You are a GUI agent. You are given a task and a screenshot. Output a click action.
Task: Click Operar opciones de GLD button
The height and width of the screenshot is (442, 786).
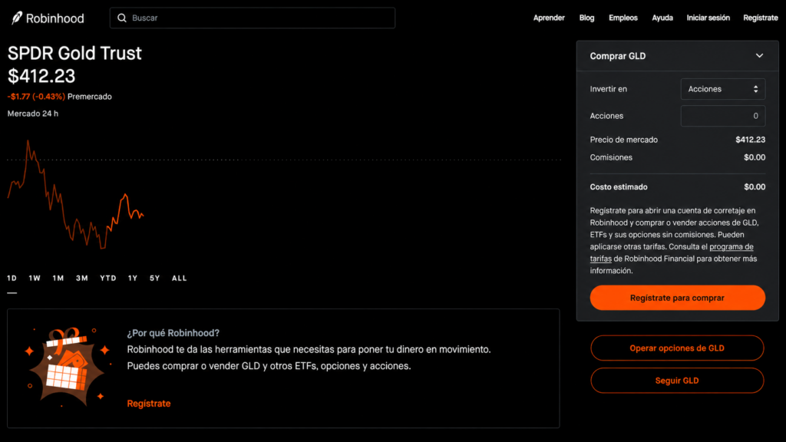pyautogui.click(x=677, y=348)
